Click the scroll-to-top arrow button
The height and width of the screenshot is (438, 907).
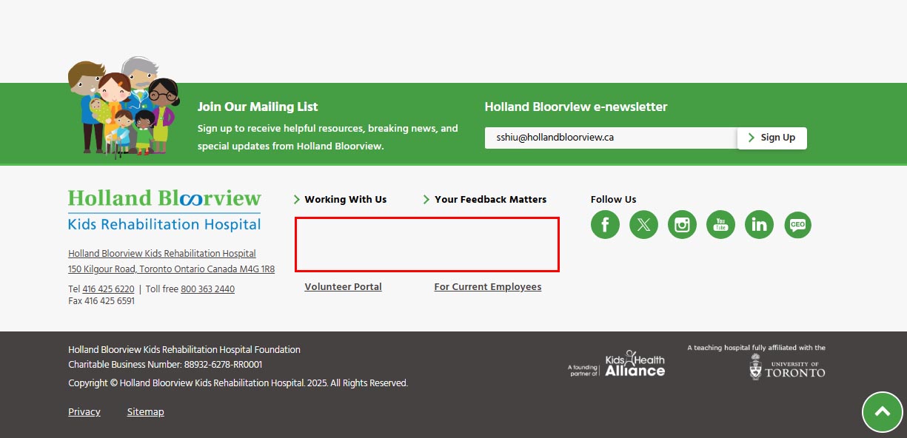883,412
